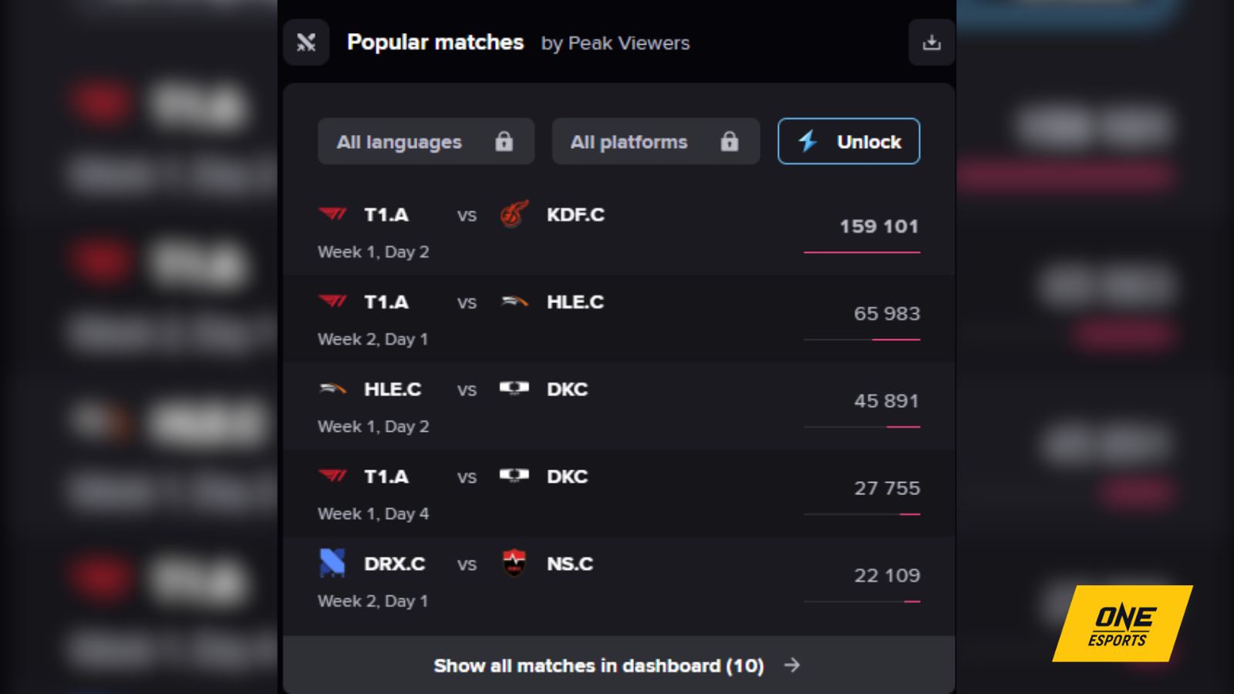Viewport: 1234px width, 694px height.
Task: Click the NS.C team logo
Action: tap(513, 564)
